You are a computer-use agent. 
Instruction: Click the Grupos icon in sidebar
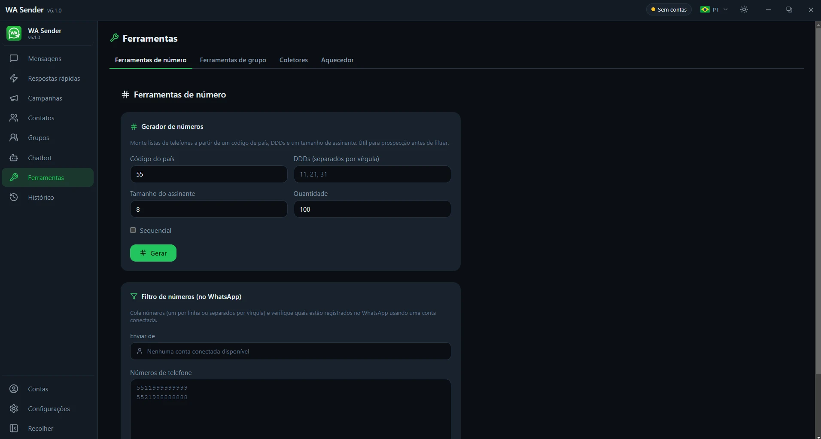coord(14,137)
